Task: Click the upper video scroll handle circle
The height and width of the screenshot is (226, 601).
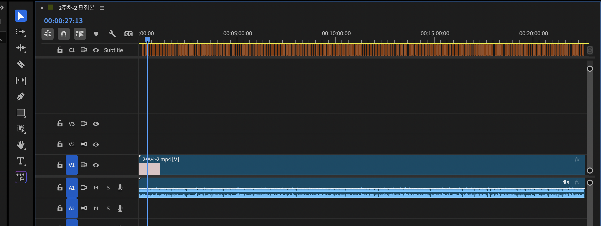Action: point(590,69)
